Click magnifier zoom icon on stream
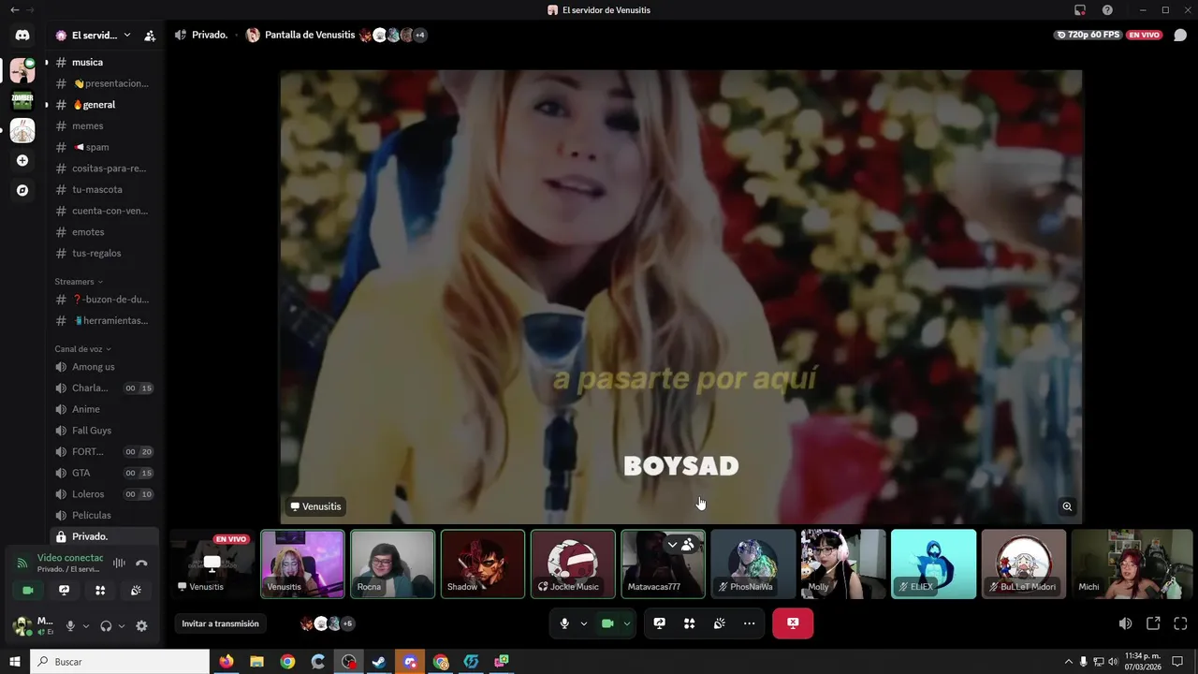 tap(1067, 506)
